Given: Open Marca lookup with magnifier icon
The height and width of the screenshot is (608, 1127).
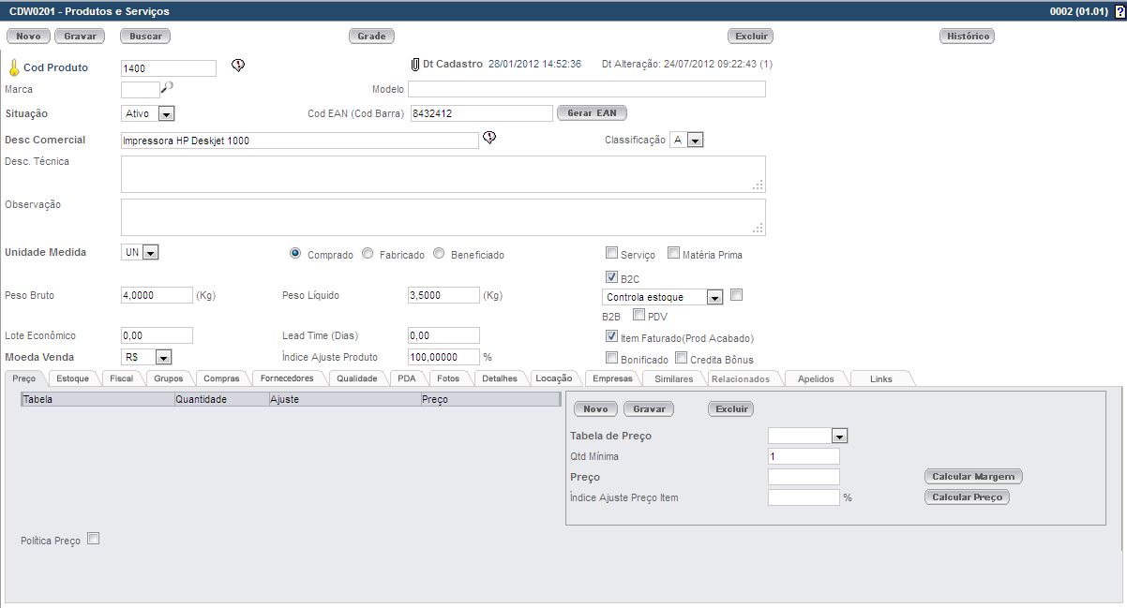Looking at the screenshot, I should [x=168, y=87].
